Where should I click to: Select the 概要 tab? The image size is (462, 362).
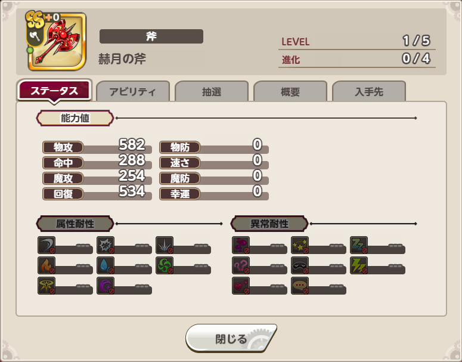pos(290,91)
